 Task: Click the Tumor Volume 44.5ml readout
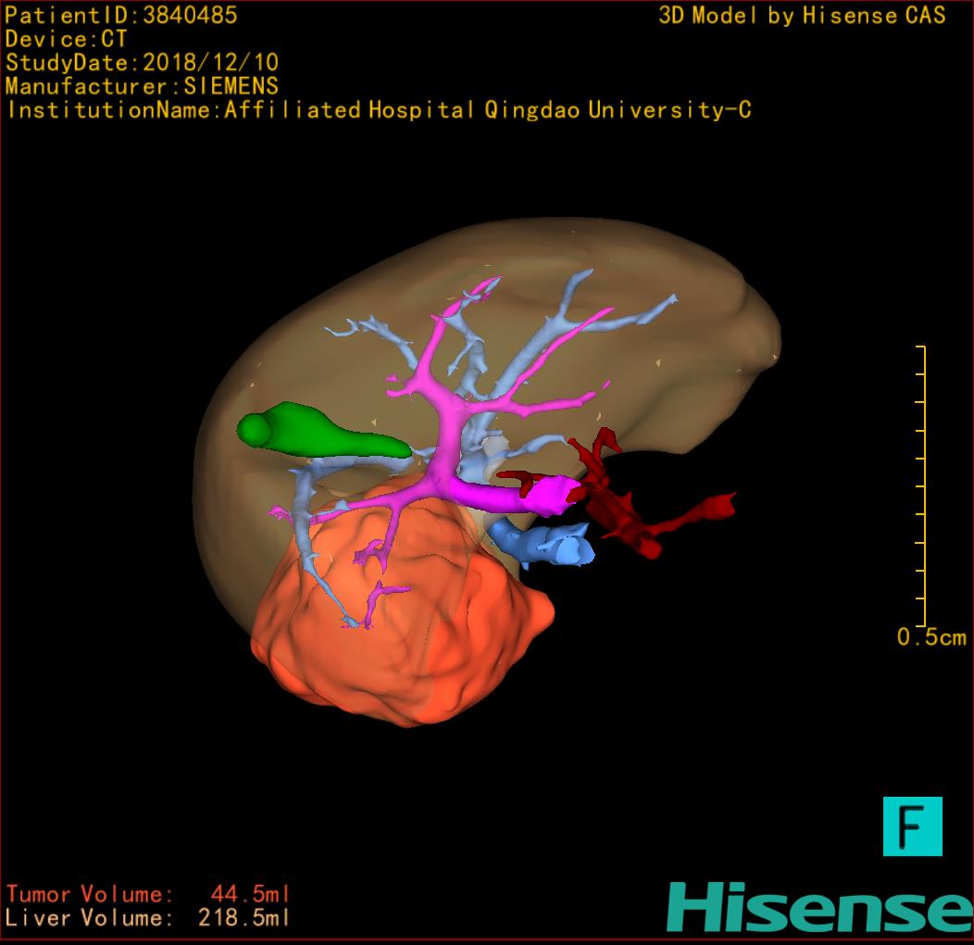point(148,894)
